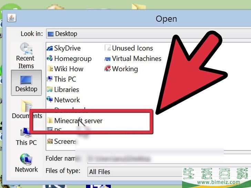Select the Network globe in the places sidebar
The image size is (251, 188).
(26, 163)
